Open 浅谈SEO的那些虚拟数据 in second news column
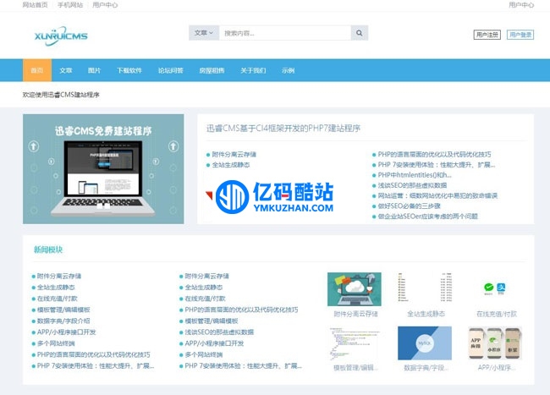Screen dimensions: 550x395 (x=219, y=332)
